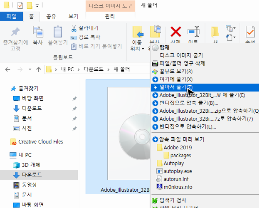The height and width of the screenshot is (208, 259).
Task: Click 다운로드 in the address bar
Action: click(94, 69)
